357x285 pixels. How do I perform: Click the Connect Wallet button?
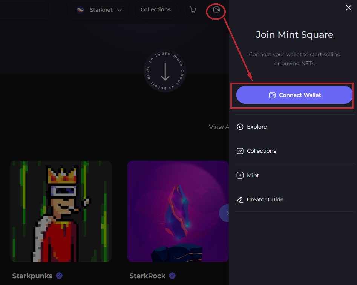click(295, 95)
